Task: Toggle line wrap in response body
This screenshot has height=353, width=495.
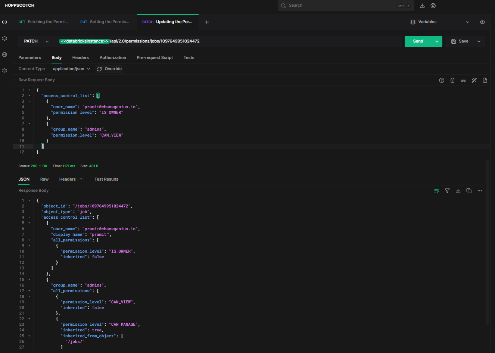Action: 436,191
